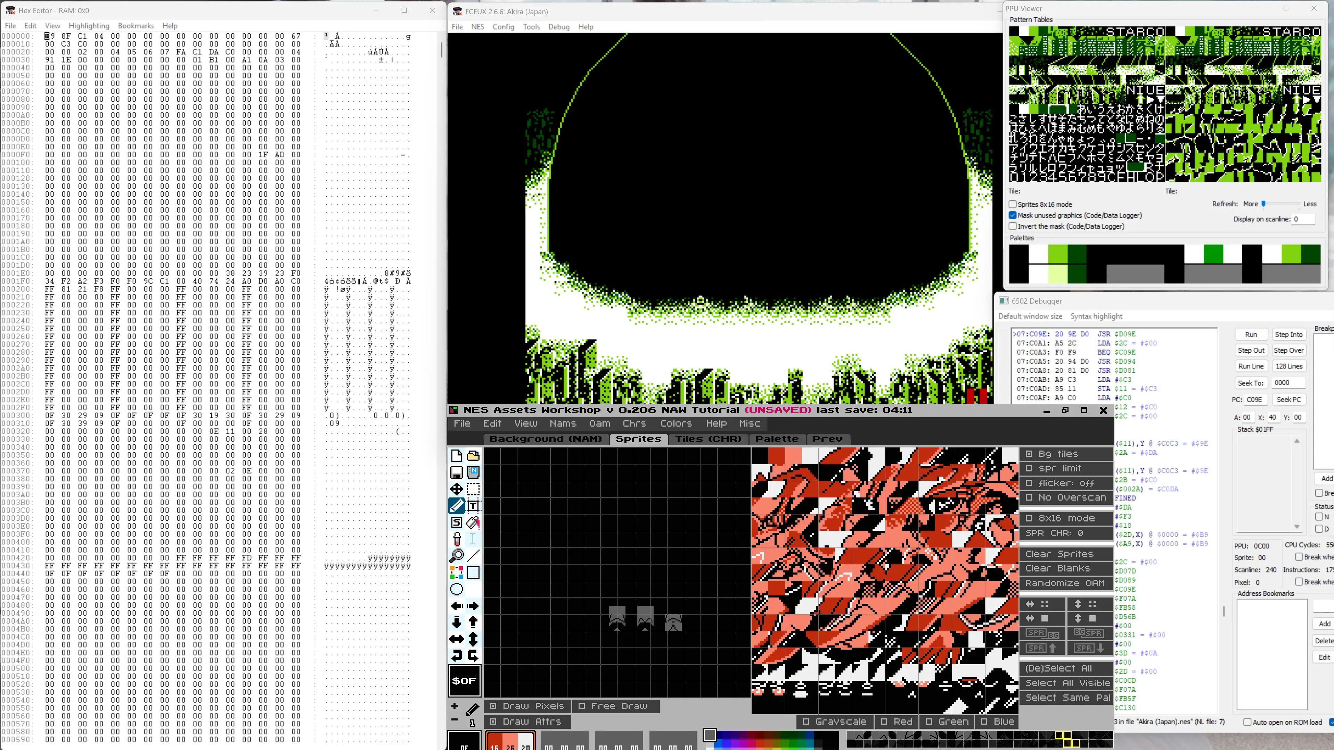Pick the magnifier zoom tool
The height and width of the screenshot is (750, 1334).
[456, 556]
